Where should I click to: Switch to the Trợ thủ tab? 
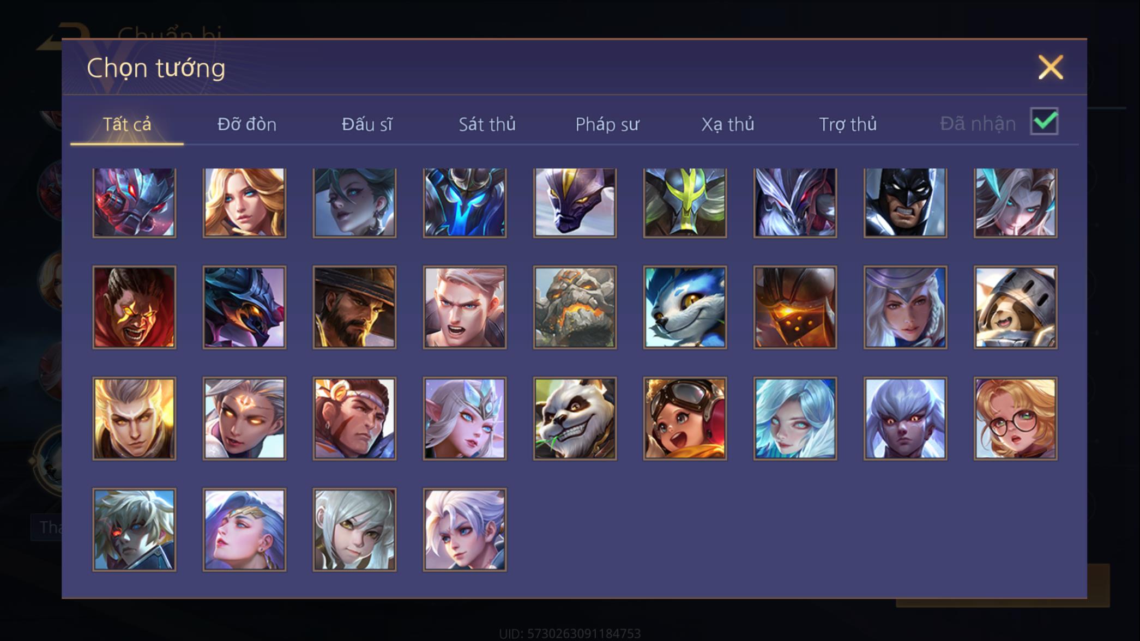click(848, 124)
